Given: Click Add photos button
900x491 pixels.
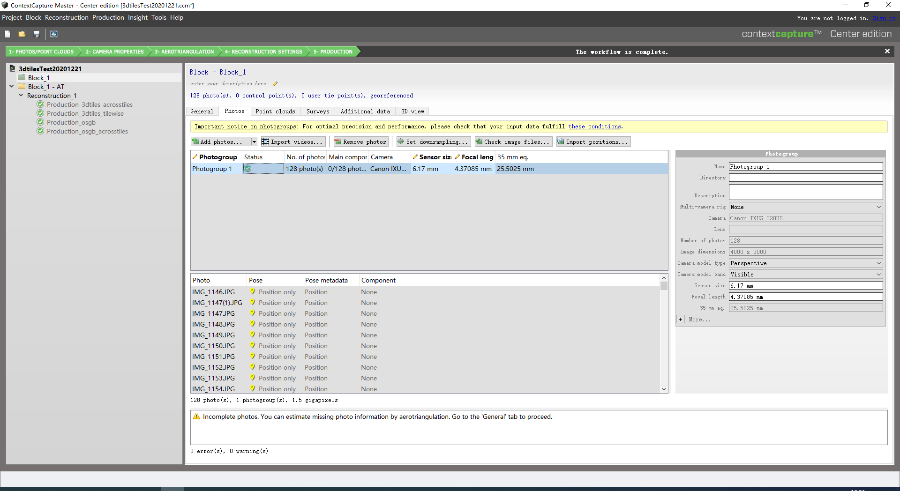Looking at the screenshot, I should coord(220,141).
